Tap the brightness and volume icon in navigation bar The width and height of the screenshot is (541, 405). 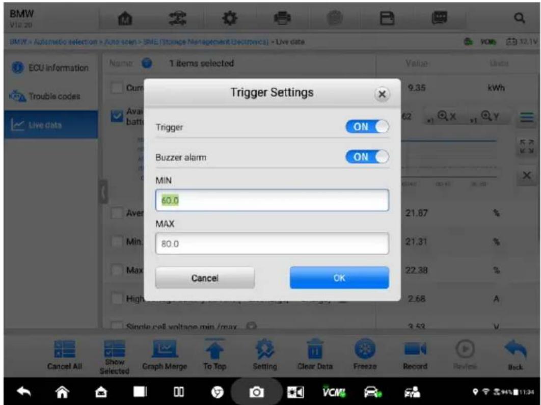295,392
